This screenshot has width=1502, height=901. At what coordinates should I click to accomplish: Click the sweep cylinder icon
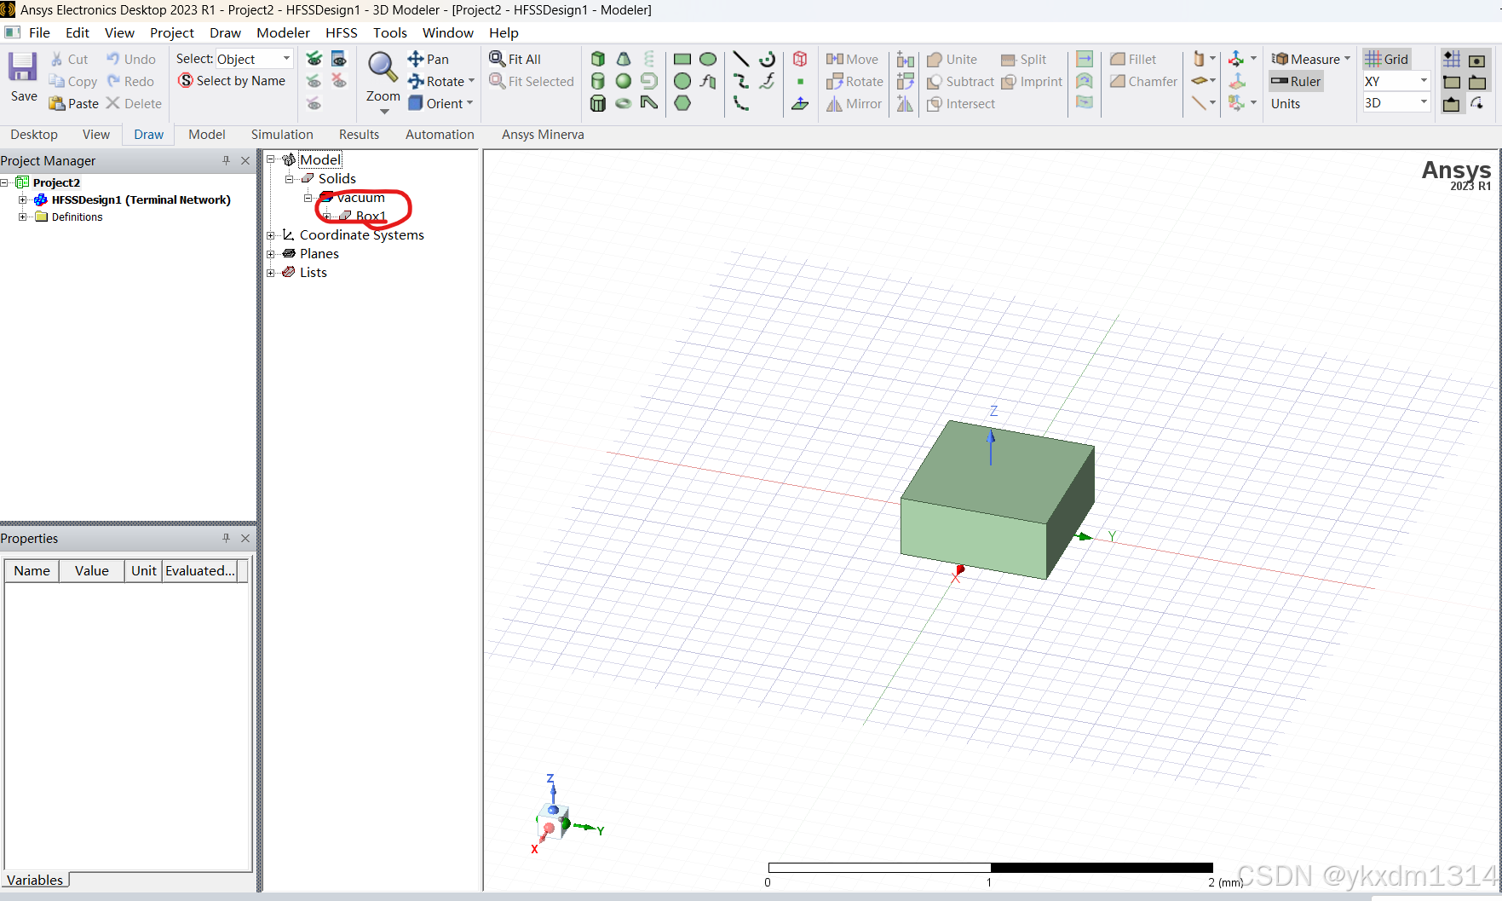[1200, 59]
